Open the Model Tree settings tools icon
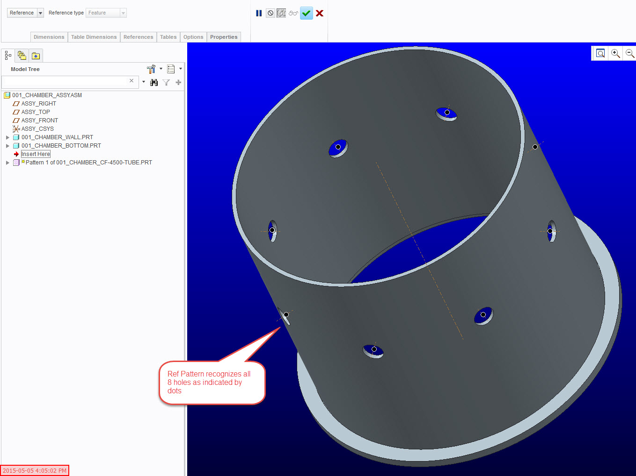The height and width of the screenshot is (476, 636). 151,69
